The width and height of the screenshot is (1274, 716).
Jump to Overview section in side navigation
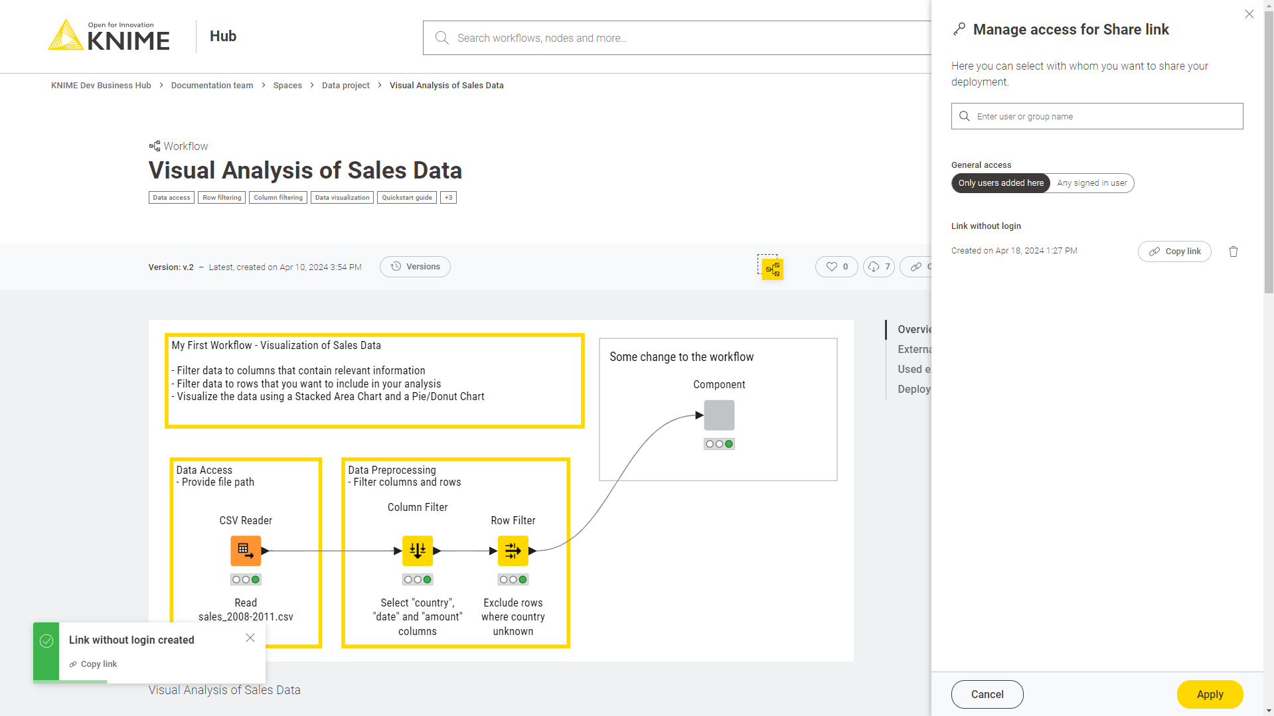[x=914, y=330]
